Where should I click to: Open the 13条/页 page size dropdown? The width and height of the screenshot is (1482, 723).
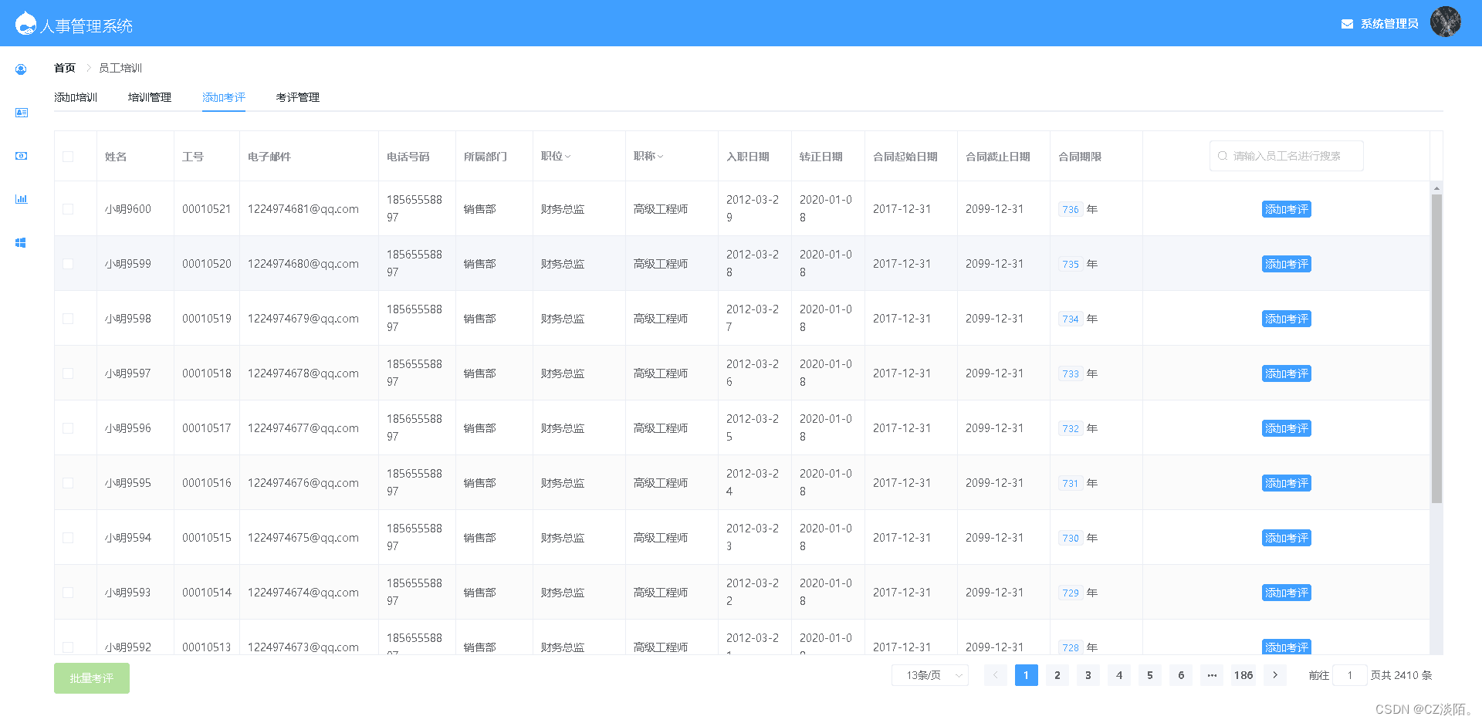[x=930, y=675]
